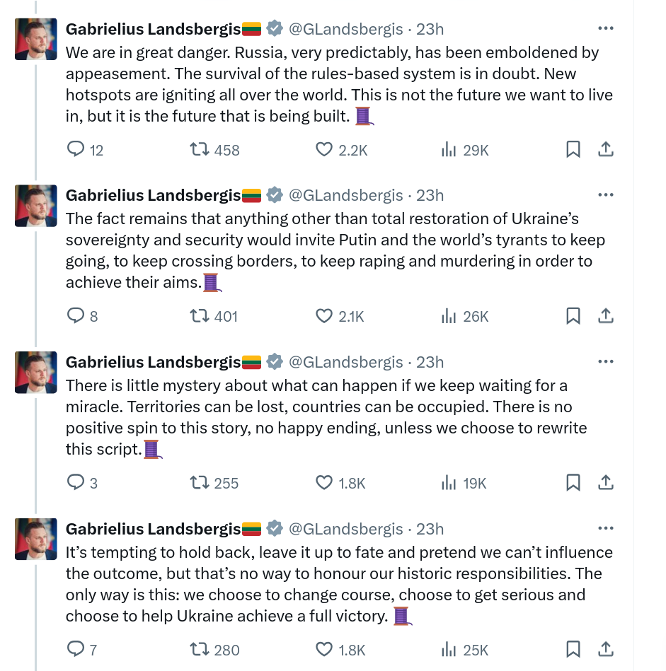Open profile avatar on the third tweet
Viewport: 666px width, 671px height.
[36, 373]
